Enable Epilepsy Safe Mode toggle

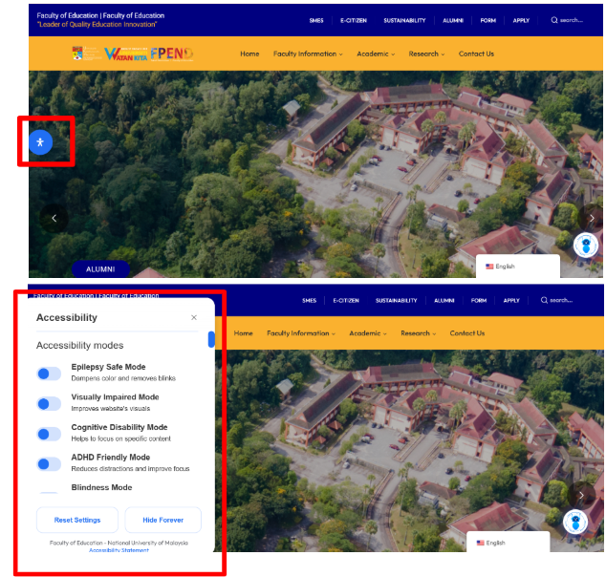49,374
